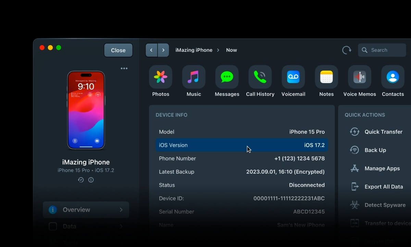This screenshot has height=247, width=411.
Task: Expand the Data sidebar chevron
Action: (121, 226)
